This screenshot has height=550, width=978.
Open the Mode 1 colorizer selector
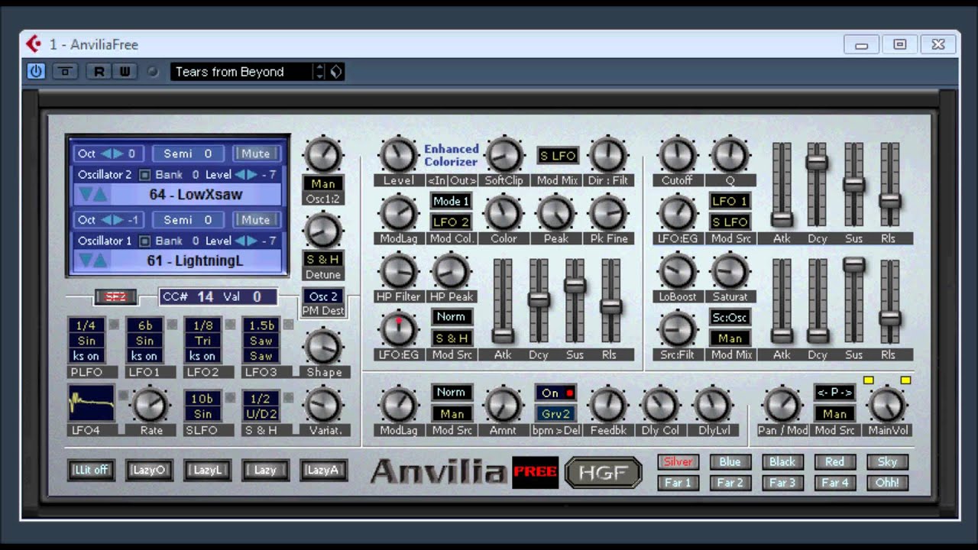(451, 201)
